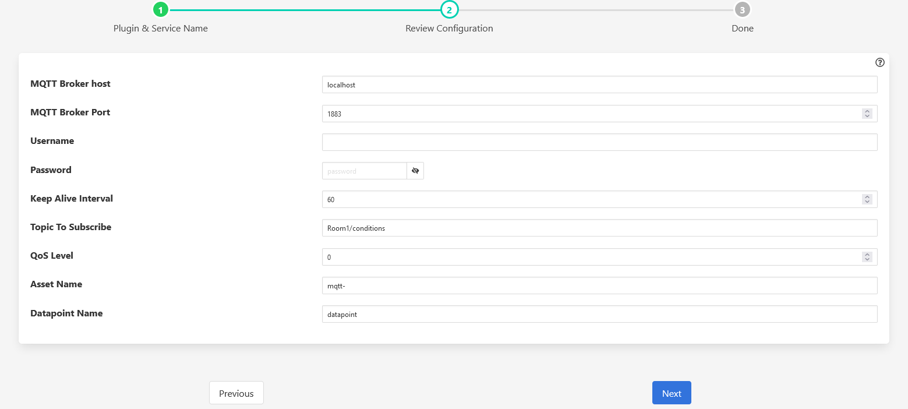This screenshot has width=908, height=409.
Task: Click the Keep Alive Interval stepper icon
Action: pos(867,199)
